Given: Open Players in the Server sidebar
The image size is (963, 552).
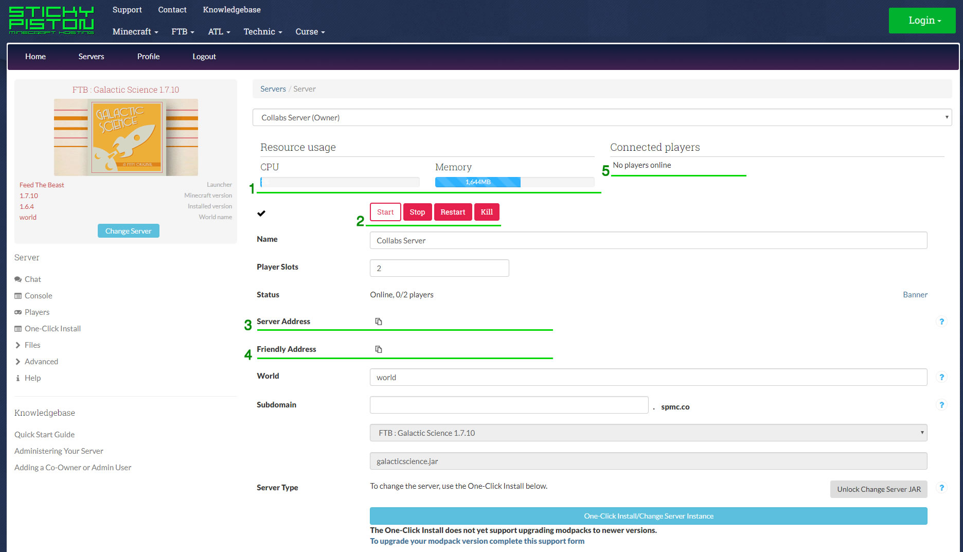Looking at the screenshot, I should pyautogui.click(x=37, y=312).
